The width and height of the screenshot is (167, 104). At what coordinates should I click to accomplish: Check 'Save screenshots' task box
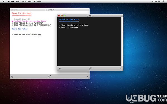pos(60,27)
